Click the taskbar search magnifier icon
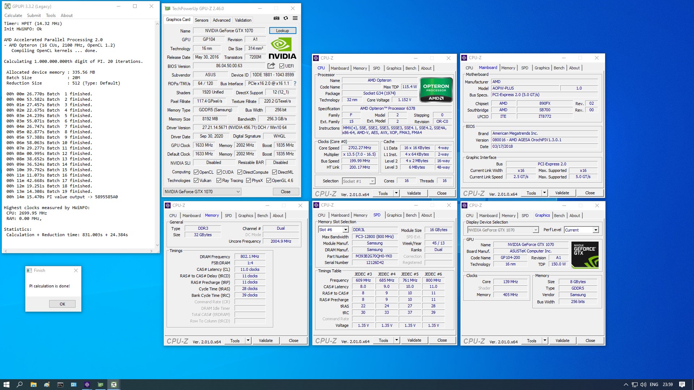Image resolution: width=694 pixels, height=390 pixels. pyautogui.click(x=20, y=385)
